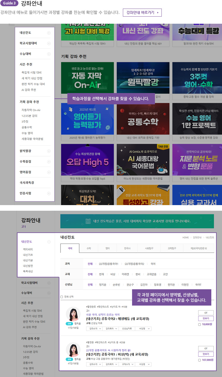Expand 수학중점 menu with plus icon
222x377 pixels.
point(49,162)
